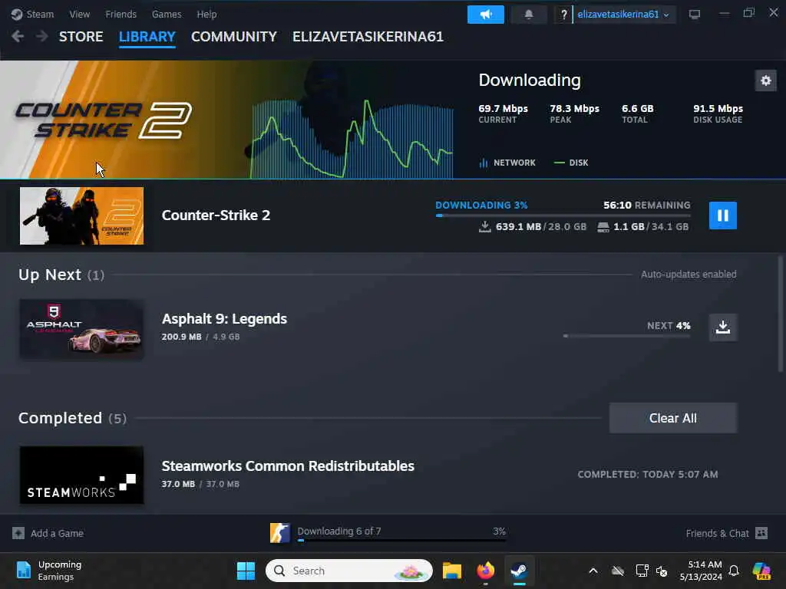
Task: Open the View menu
Action: click(x=80, y=14)
